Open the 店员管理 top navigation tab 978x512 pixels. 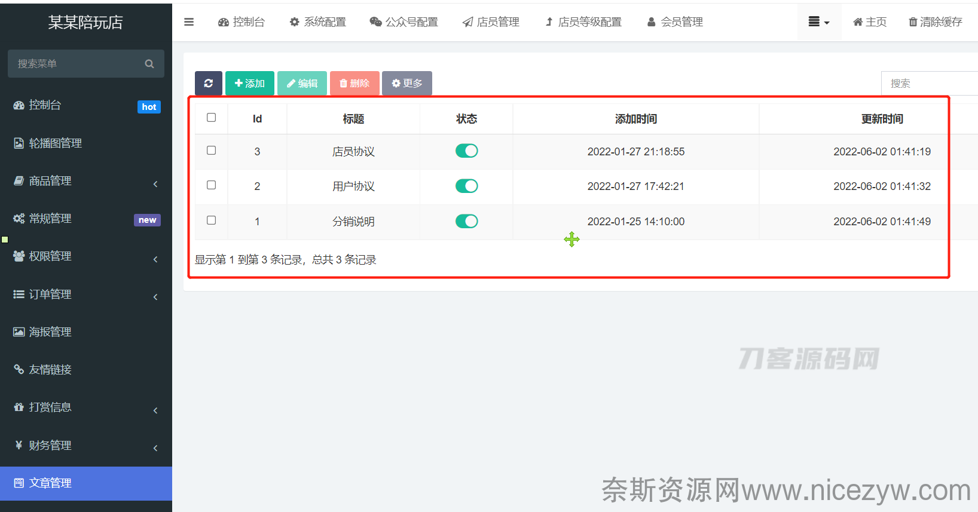point(491,22)
